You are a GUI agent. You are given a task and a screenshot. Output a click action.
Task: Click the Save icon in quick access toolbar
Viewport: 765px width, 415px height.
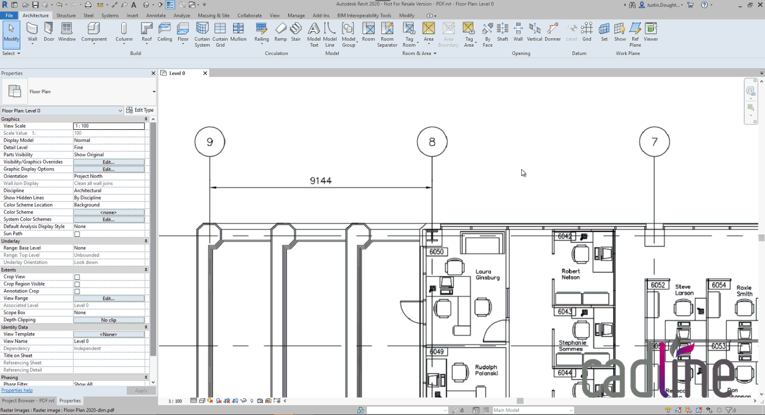(x=36, y=5)
